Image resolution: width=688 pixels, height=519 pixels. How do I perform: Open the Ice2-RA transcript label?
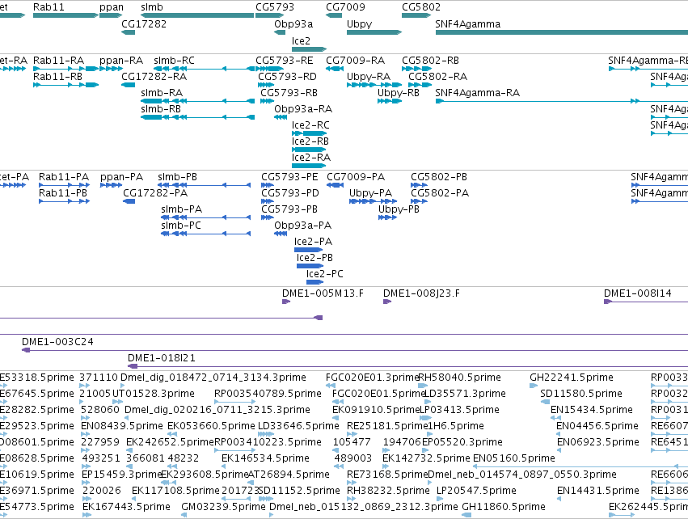(311, 158)
